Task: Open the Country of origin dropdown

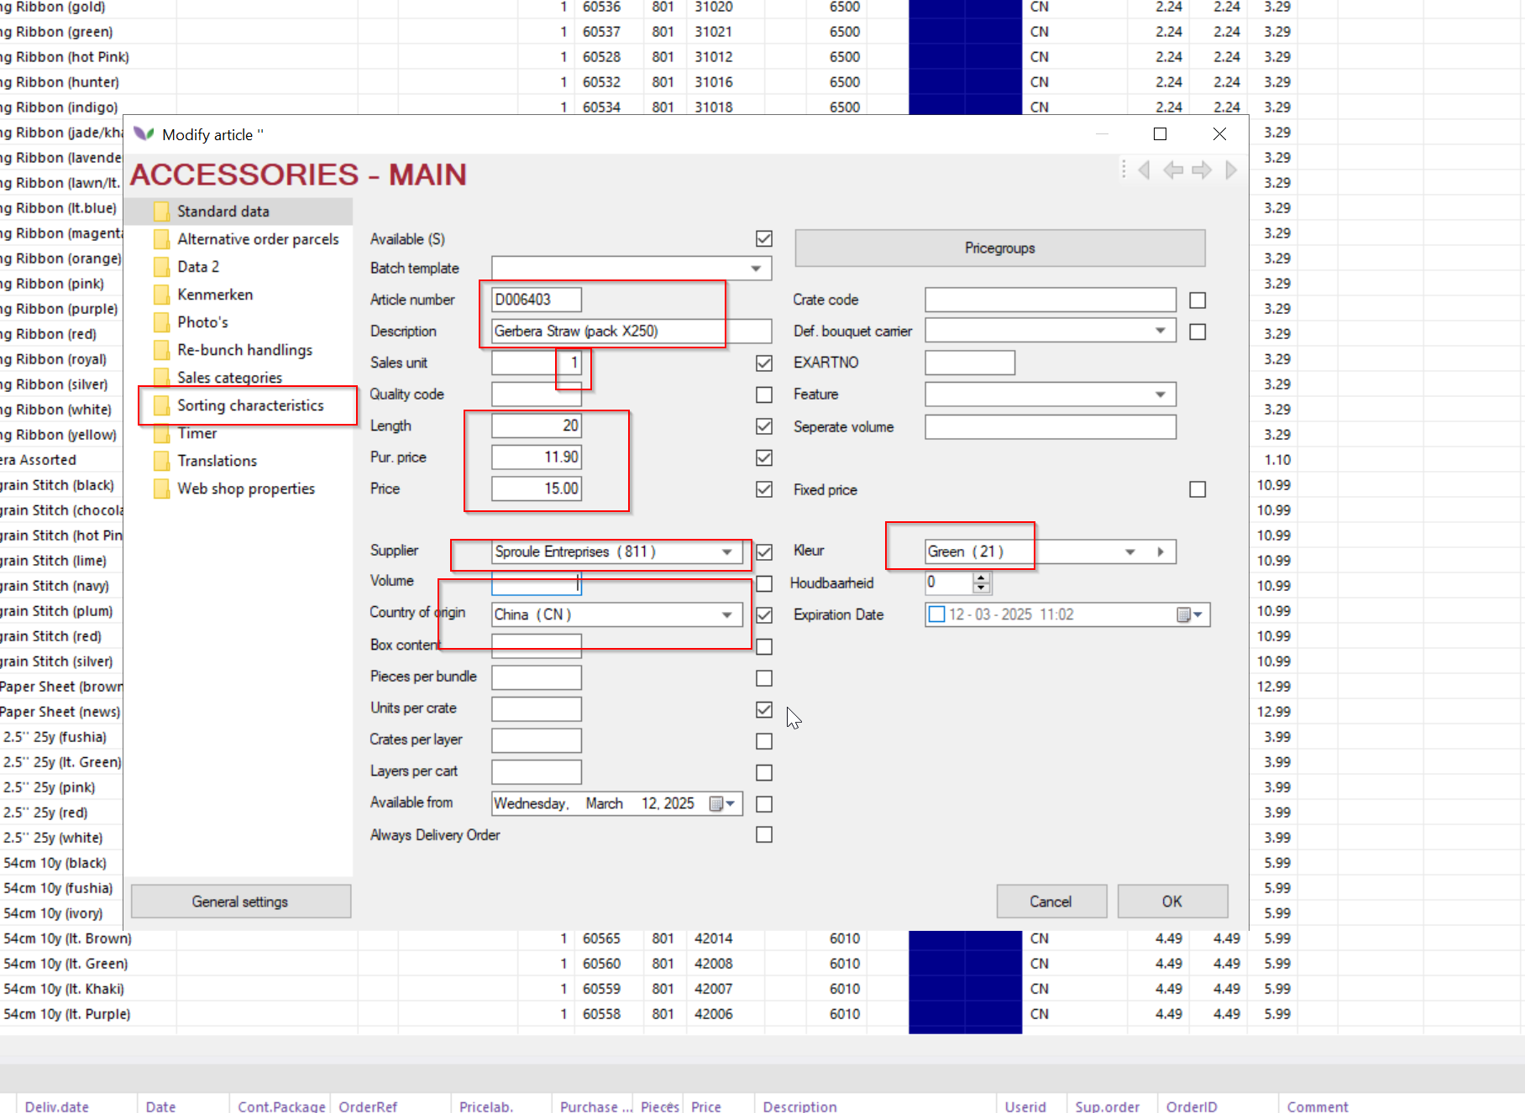Action: coord(726,615)
